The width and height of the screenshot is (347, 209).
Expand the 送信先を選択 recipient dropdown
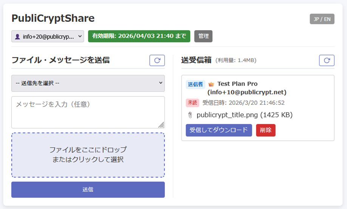click(88, 83)
